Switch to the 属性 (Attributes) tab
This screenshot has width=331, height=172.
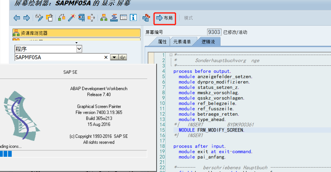tap(163, 41)
